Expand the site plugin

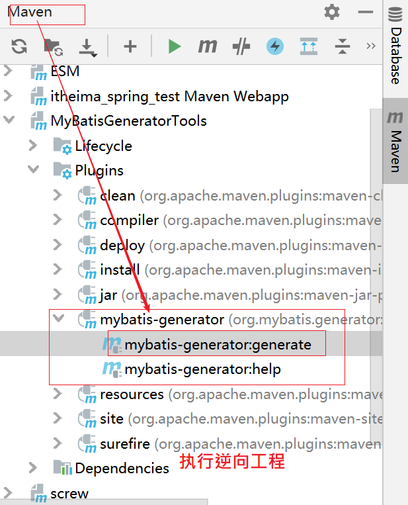[x=58, y=418]
